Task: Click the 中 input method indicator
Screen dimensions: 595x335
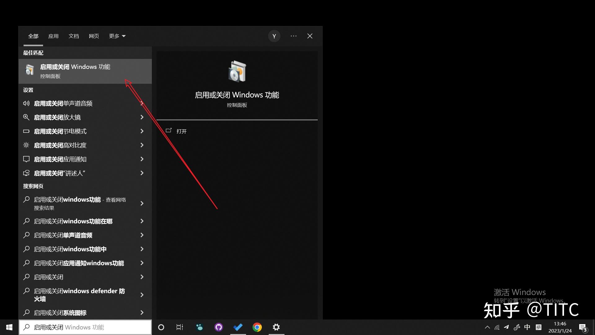Action: [527, 327]
